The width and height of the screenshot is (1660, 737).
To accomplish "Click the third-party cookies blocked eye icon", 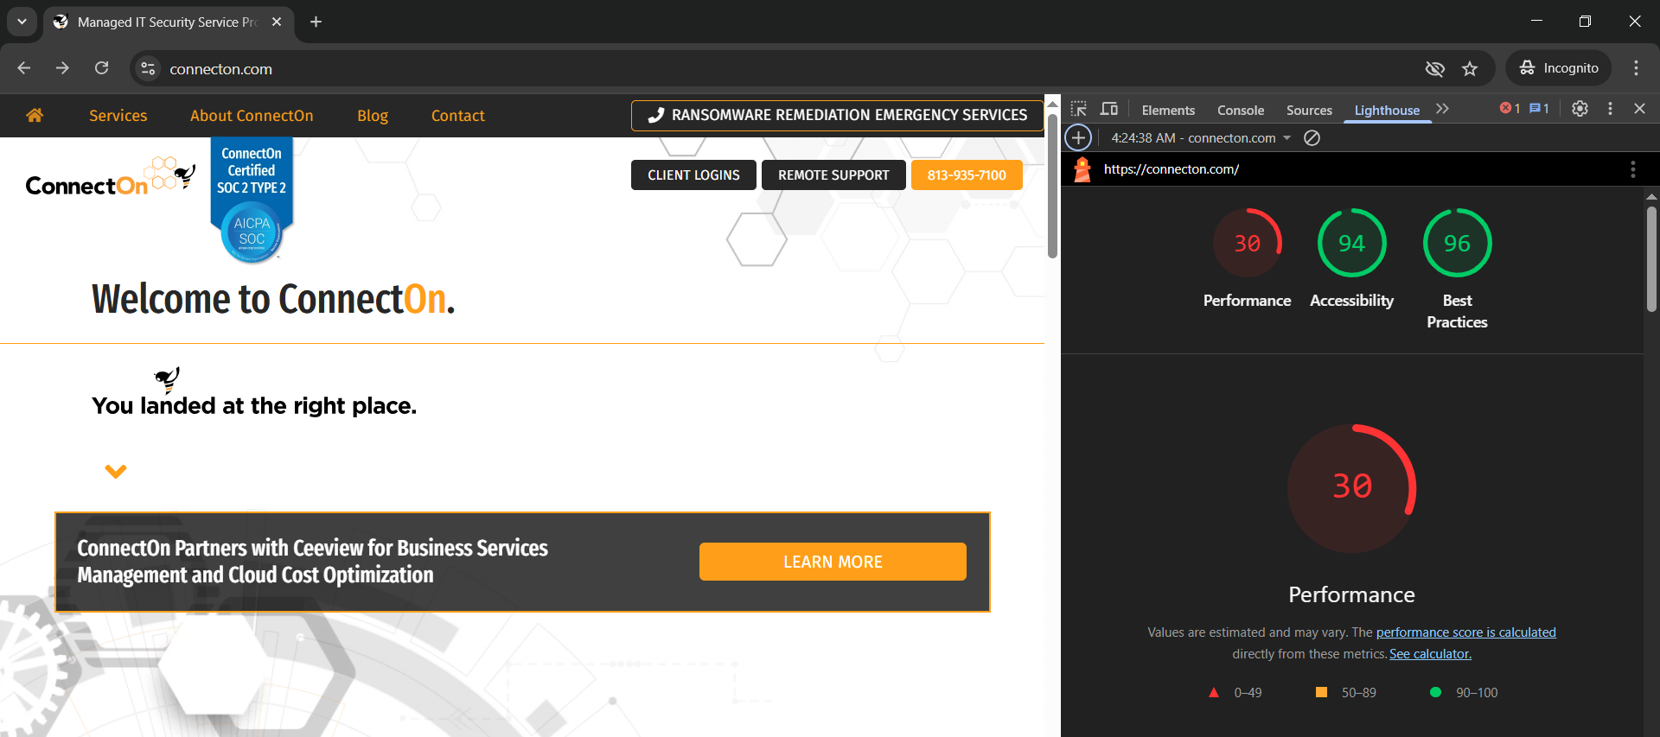I will 1434,68.
